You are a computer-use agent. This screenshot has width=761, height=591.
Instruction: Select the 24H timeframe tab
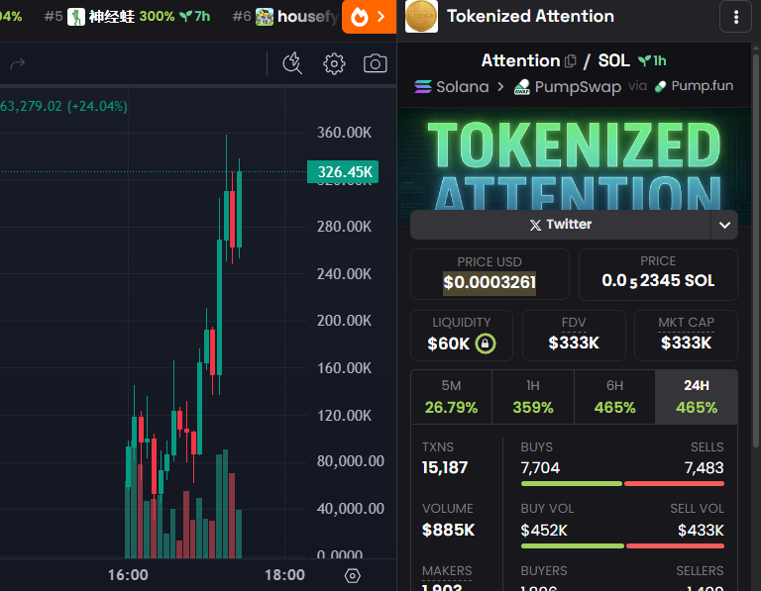pyautogui.click(x=697, y=397)
